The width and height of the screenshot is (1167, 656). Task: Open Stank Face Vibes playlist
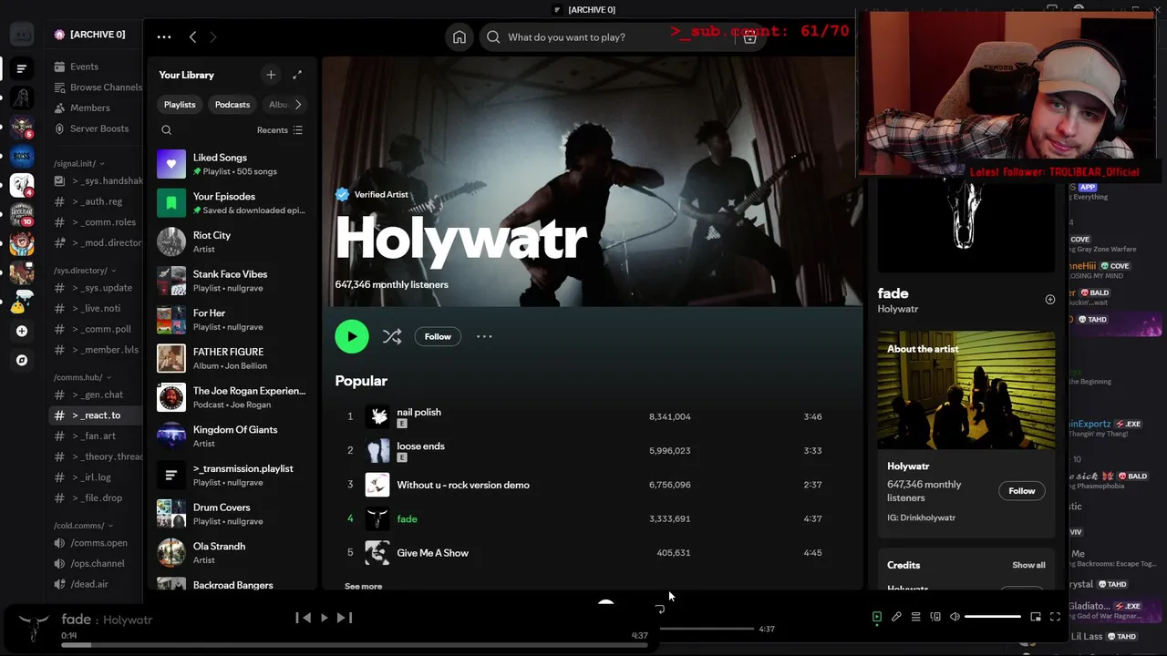tap(232, 281)
